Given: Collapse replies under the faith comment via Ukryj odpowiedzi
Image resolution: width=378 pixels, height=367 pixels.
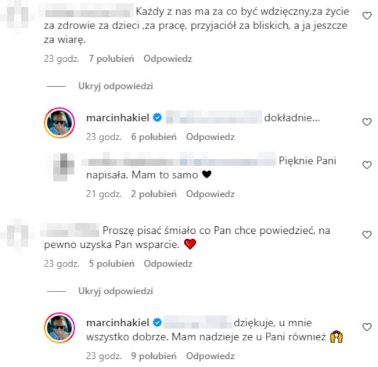Looking at the screenshot, I should 116,86.
